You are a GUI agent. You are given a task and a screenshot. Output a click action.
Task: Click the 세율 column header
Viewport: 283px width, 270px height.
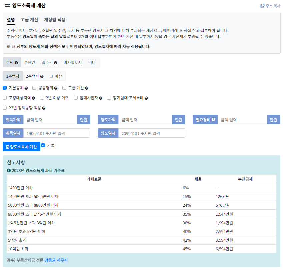(198, 179)
